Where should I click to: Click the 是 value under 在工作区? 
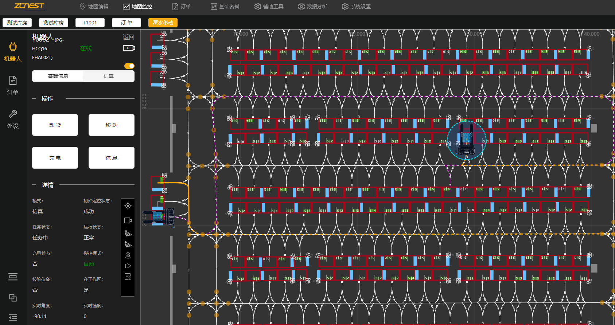[x=86, y=290]
